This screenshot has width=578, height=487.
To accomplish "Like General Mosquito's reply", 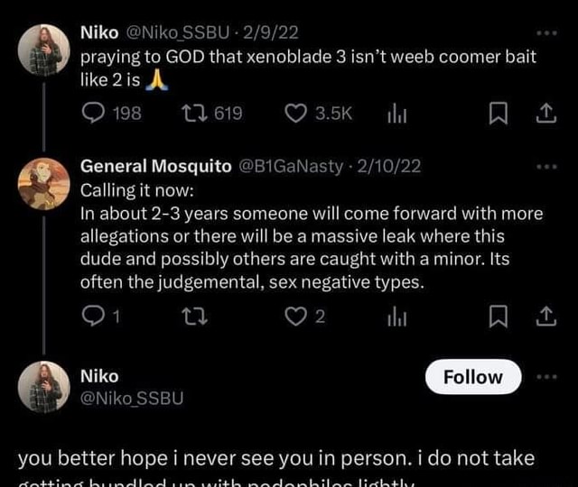I will click(296, 317).
